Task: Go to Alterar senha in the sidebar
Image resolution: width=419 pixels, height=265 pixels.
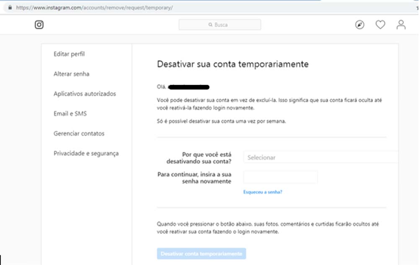Action: (x=71, y=74)
